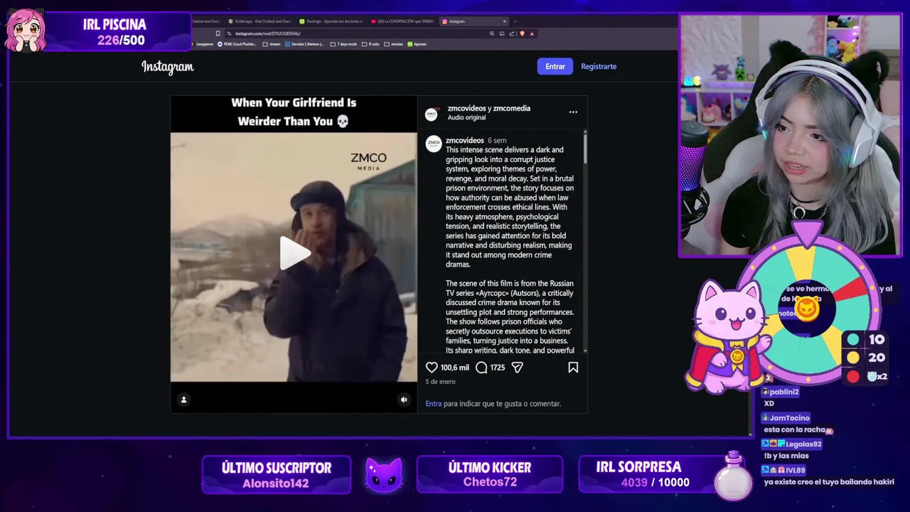910x512 pixels.
Task: Open zmcovideos profile avatar in header
Action: point(432,114)
